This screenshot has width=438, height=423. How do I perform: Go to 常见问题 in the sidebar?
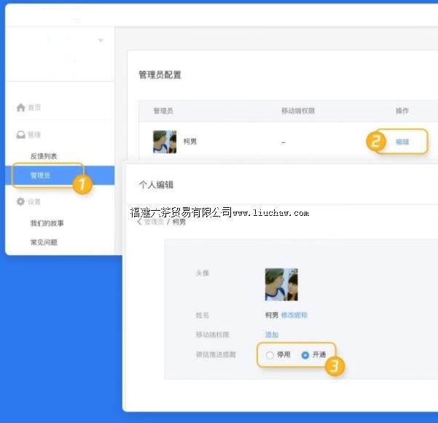[44, 242]
